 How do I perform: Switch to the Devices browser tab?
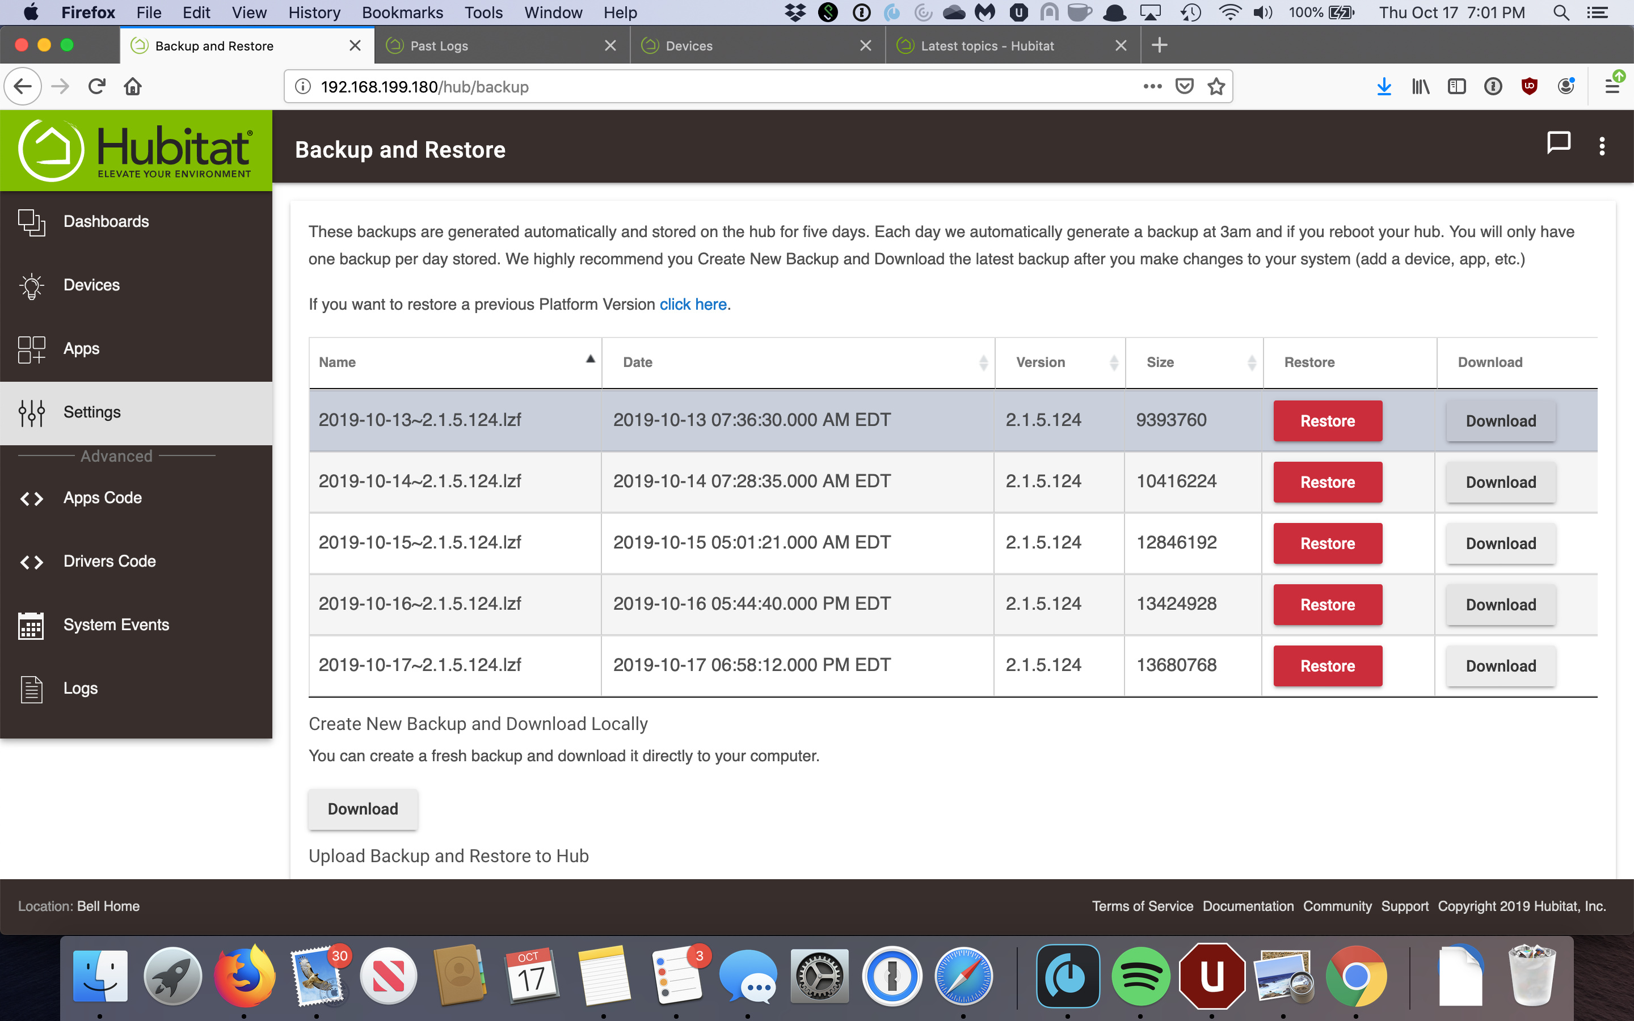(x=757, y=45)
